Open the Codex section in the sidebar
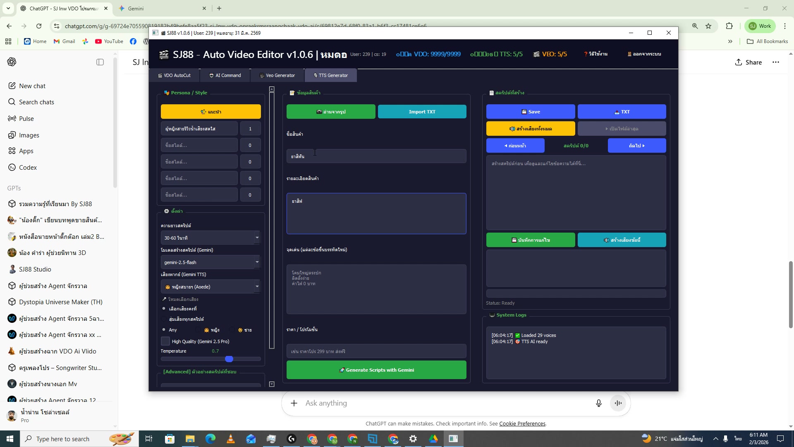794x447 pixels. coord(28,167)
